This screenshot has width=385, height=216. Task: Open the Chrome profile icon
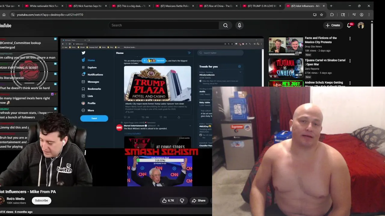point(362,15)
